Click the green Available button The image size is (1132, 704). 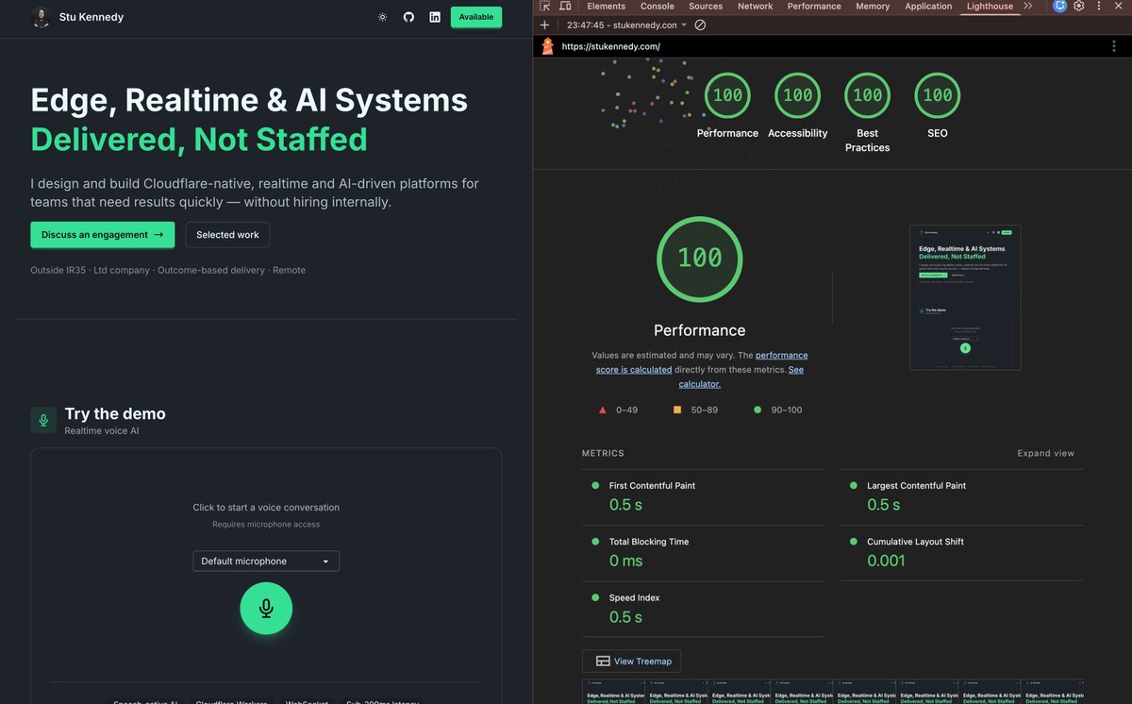[x=476, y=17]
